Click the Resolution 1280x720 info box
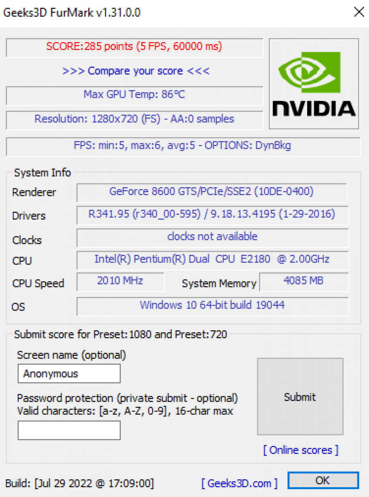The image size is (369, 497). 134,119
